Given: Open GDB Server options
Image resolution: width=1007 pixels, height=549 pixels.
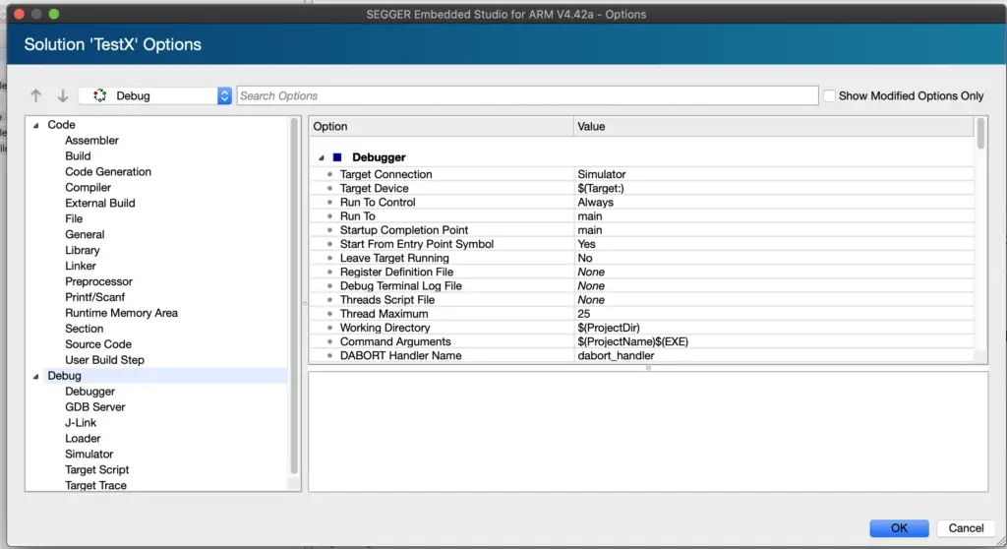Looking at the screenshot, I should 95,407.
